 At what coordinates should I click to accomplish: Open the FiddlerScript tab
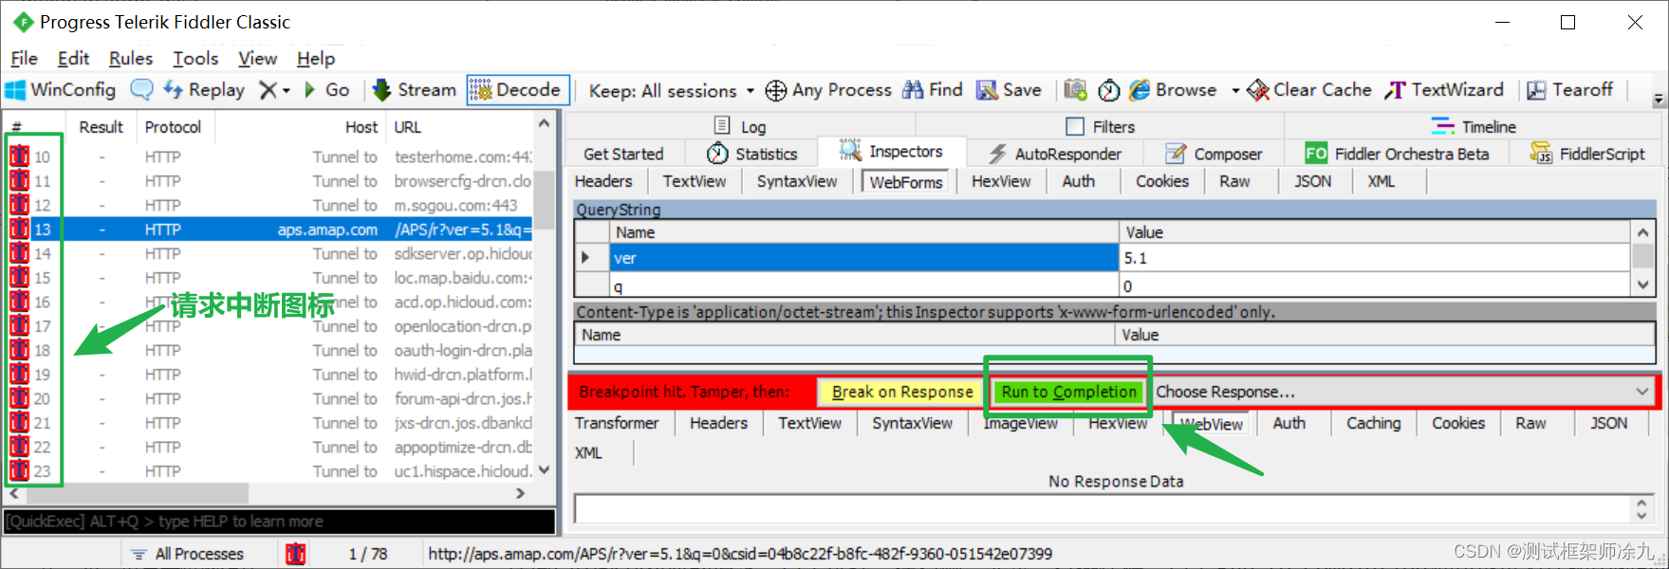[x=1587, y=154]
